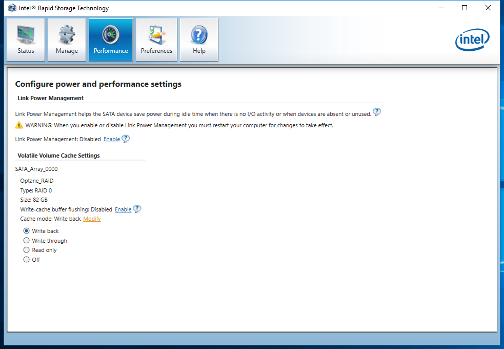Click the Optane_RAID volume name
This screenshot has height=349, width=504.
pyautogui.click(x=37, y=181)
